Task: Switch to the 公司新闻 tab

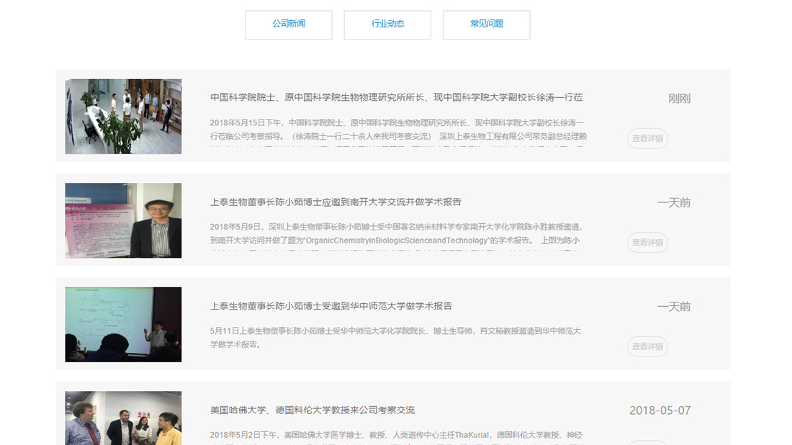Action: coord(288,24)
